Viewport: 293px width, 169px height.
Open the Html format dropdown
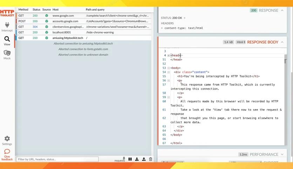[x=240, y=42]
